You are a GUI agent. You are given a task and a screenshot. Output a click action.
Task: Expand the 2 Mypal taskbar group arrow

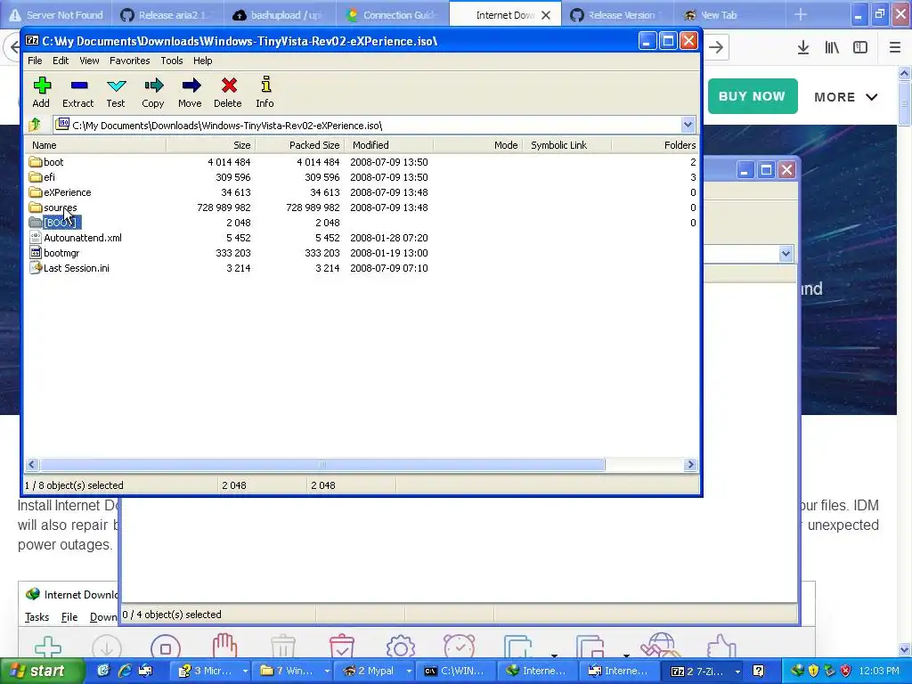(x=409, y=671)
